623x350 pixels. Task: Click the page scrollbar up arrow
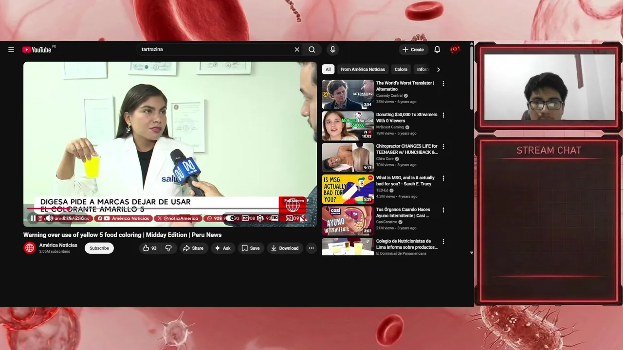(x=471, y=44)
